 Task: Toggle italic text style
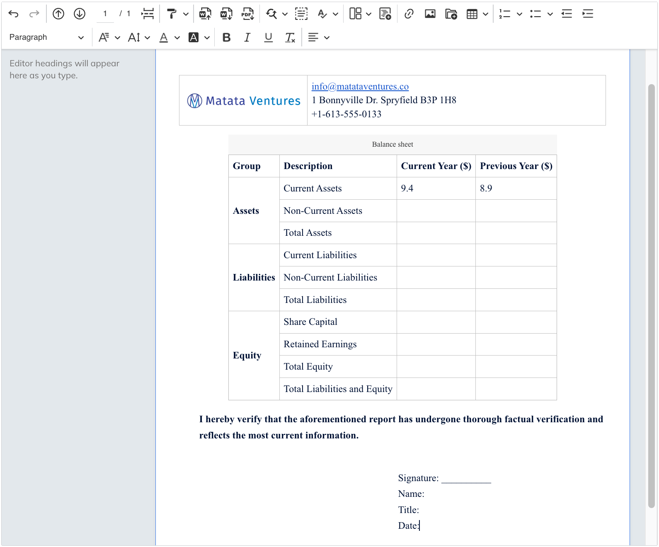(x=247, y=37)
